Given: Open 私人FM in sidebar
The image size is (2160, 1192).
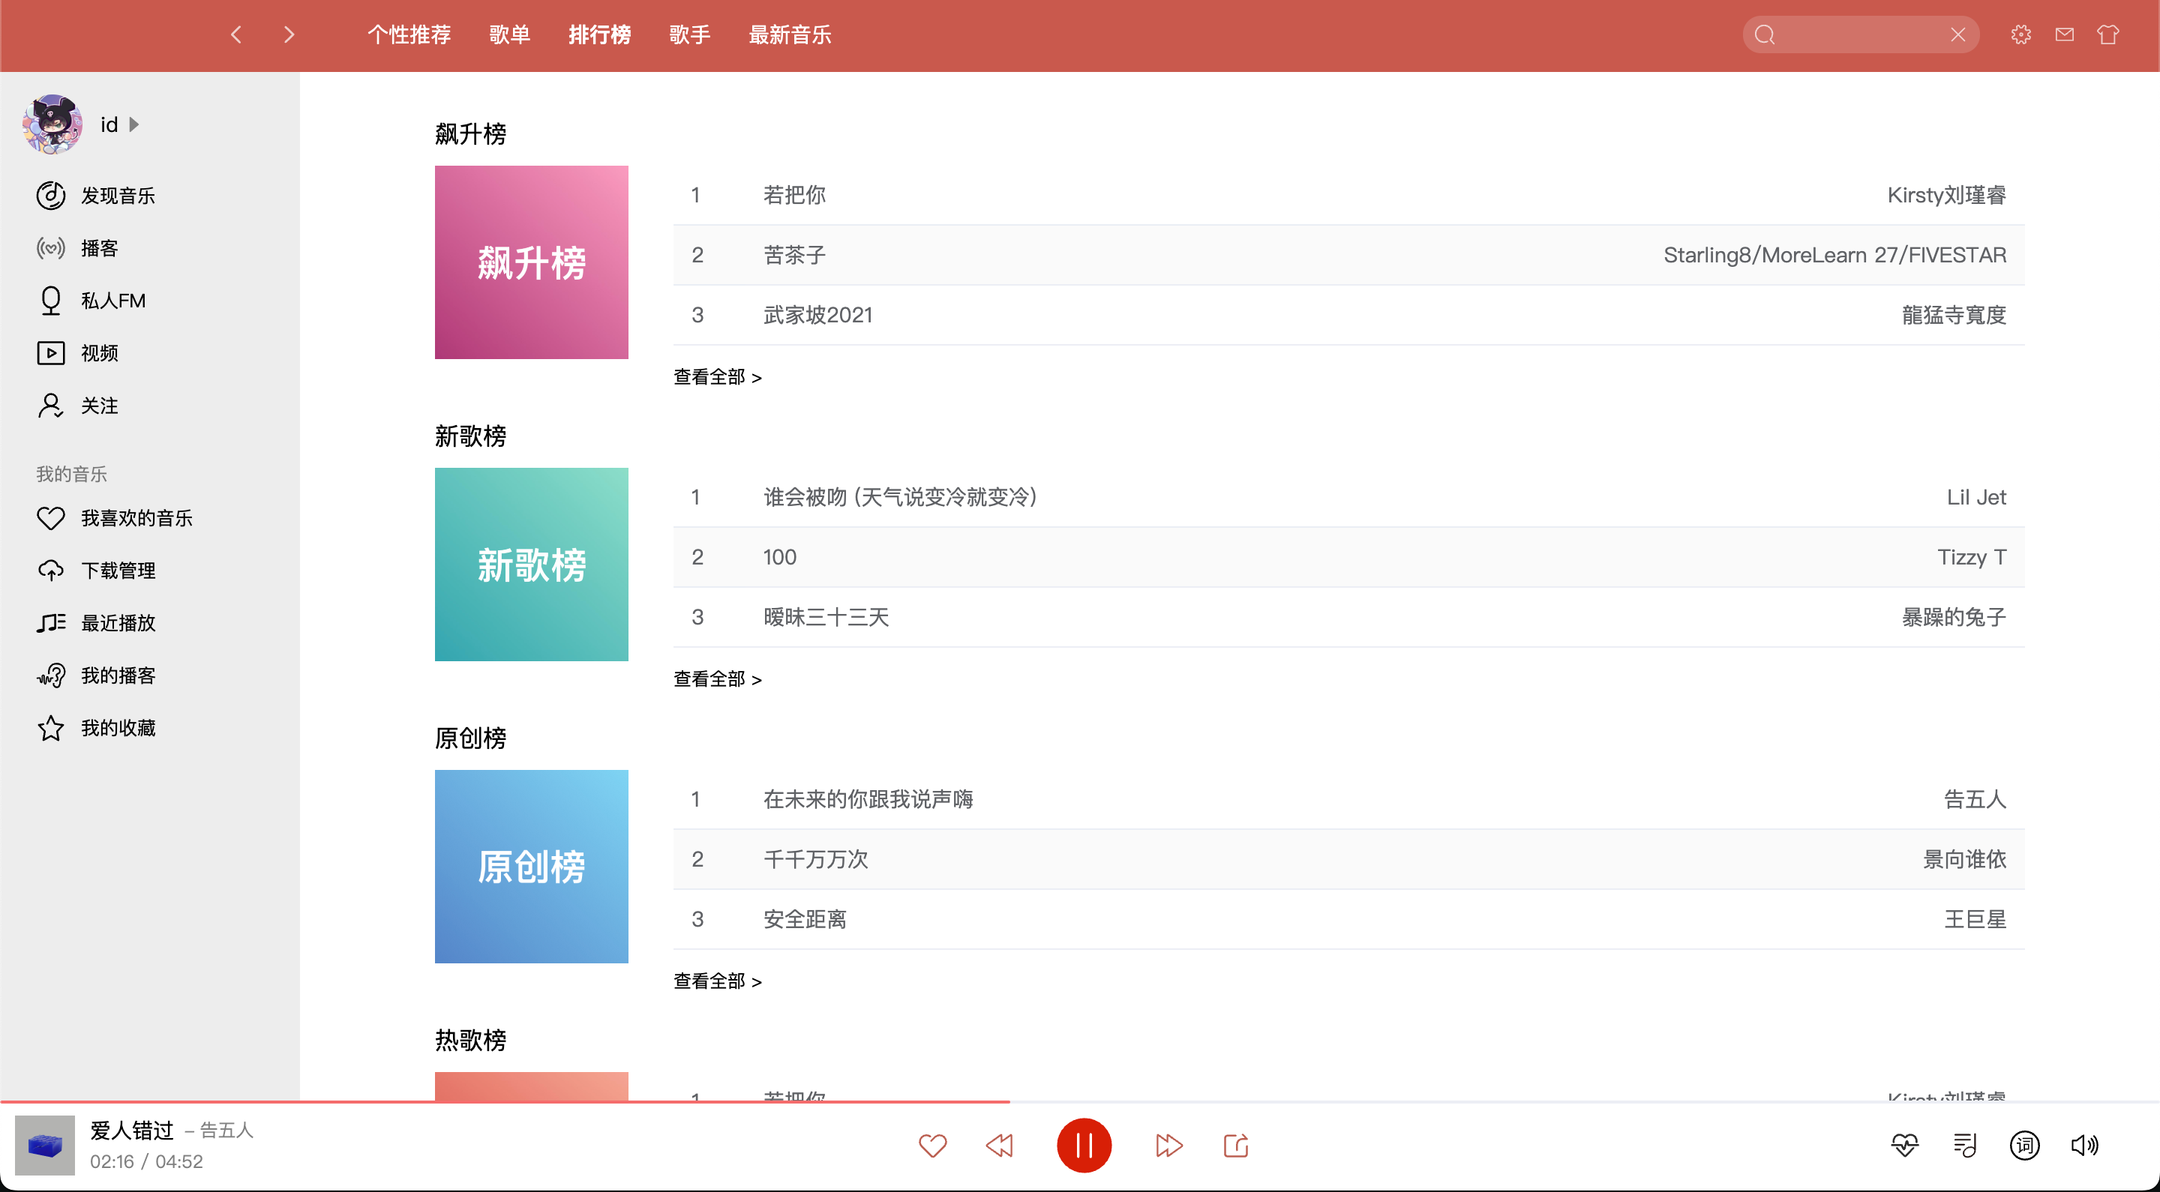Looking at the screenshot, I should [91, 300].
